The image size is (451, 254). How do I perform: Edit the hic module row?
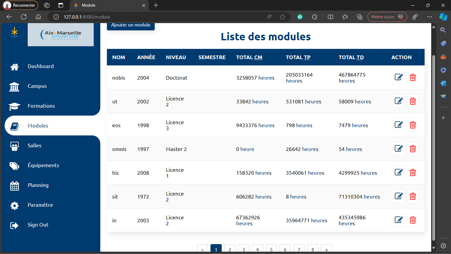399,172
